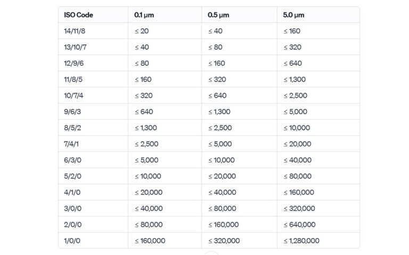
Task: Click ≤ 640 in the 12/9/6 row
Action: pyautogui.click(x=293, y=63)
